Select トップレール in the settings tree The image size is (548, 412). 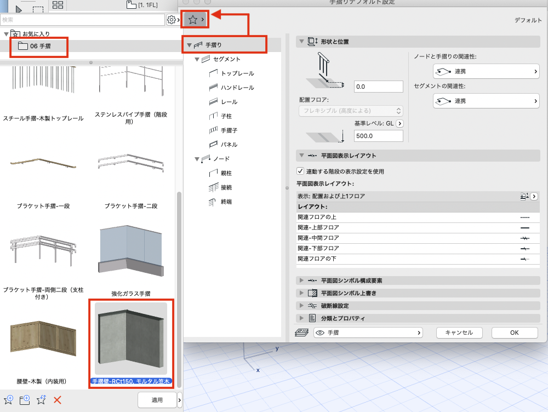pos(237,73)
